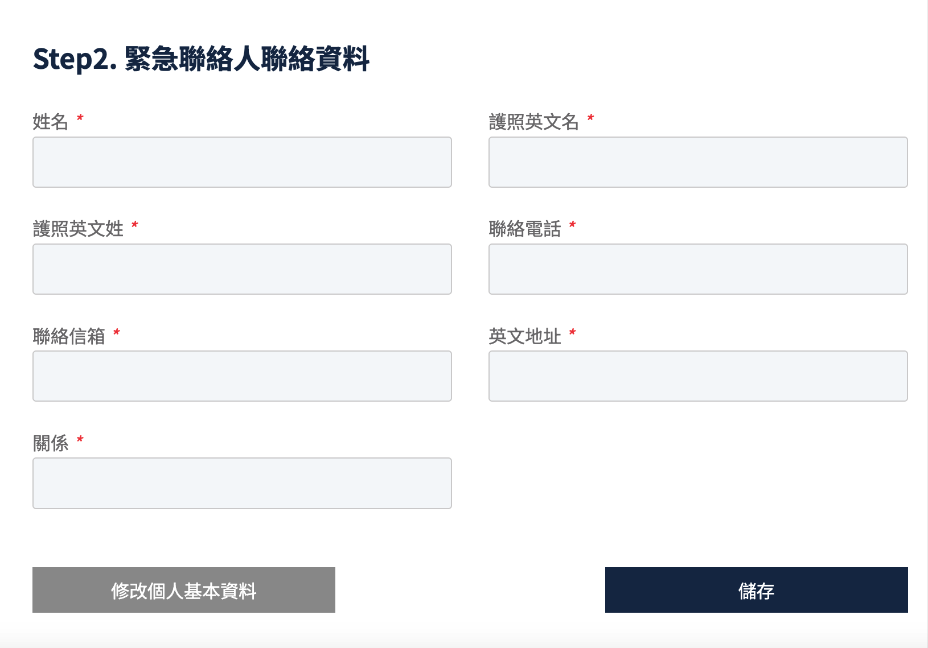Click the 聯絡電話 label text
Viewport: 928px width, 648px height.
coord(525,229)
